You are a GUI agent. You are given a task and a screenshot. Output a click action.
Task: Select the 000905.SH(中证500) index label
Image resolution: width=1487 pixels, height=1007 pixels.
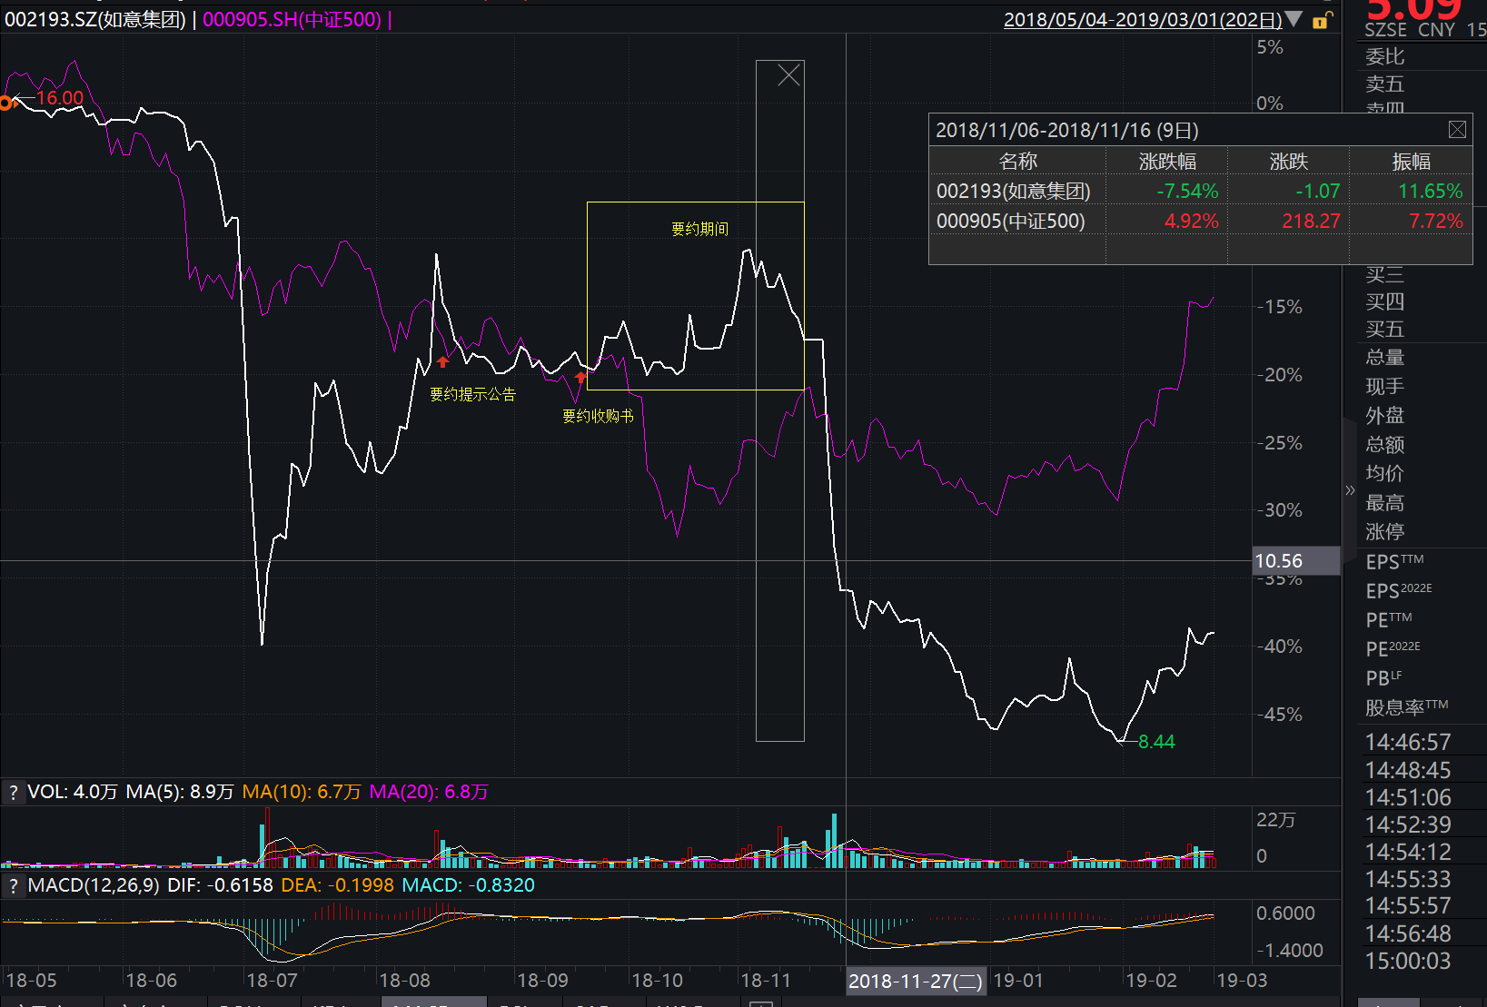292,19
